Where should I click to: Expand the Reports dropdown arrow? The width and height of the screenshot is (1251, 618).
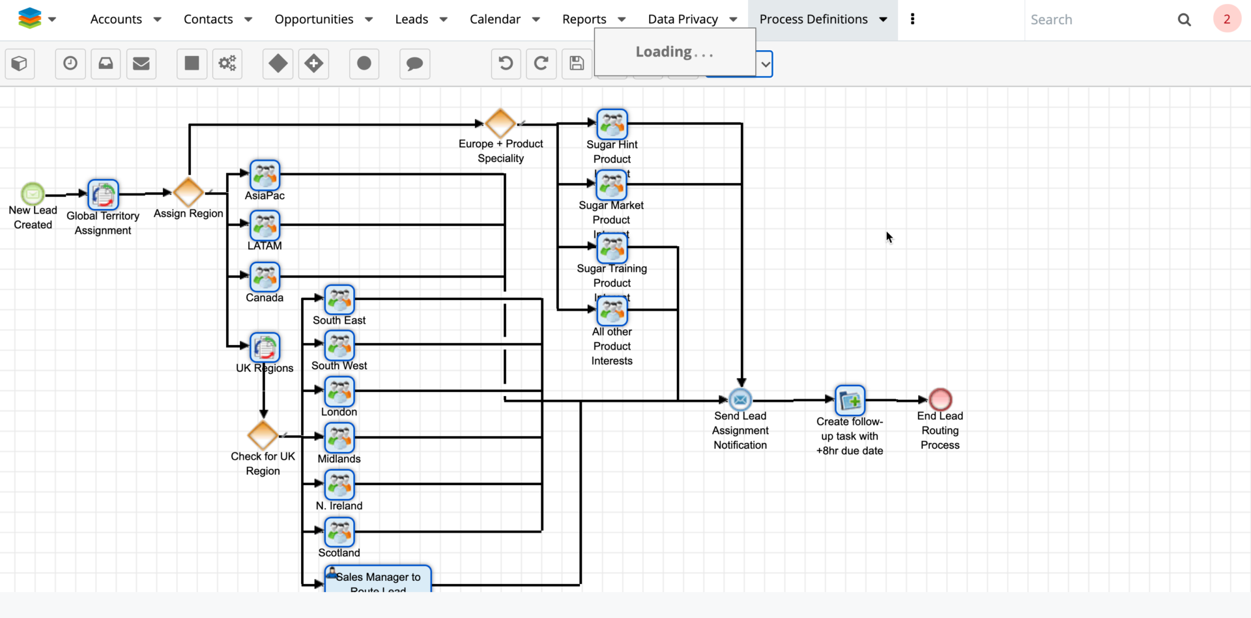[622, 20]
